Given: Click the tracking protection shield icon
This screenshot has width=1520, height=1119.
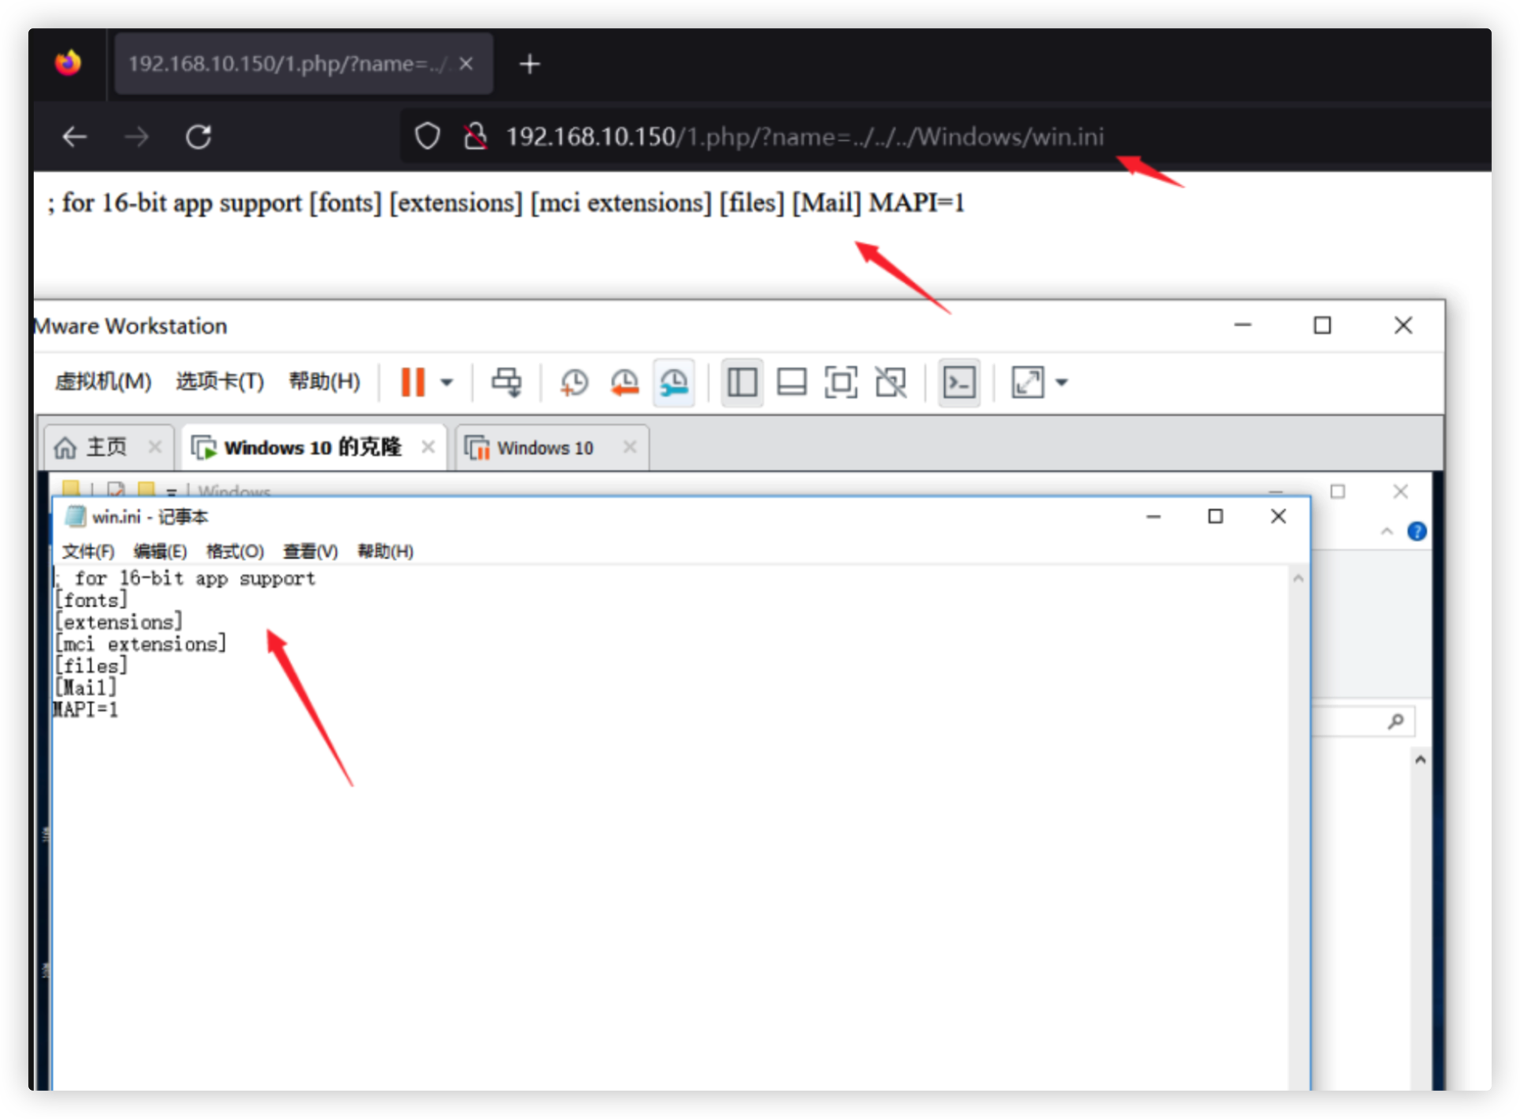Looking at the screenshot, I should 427,137.
